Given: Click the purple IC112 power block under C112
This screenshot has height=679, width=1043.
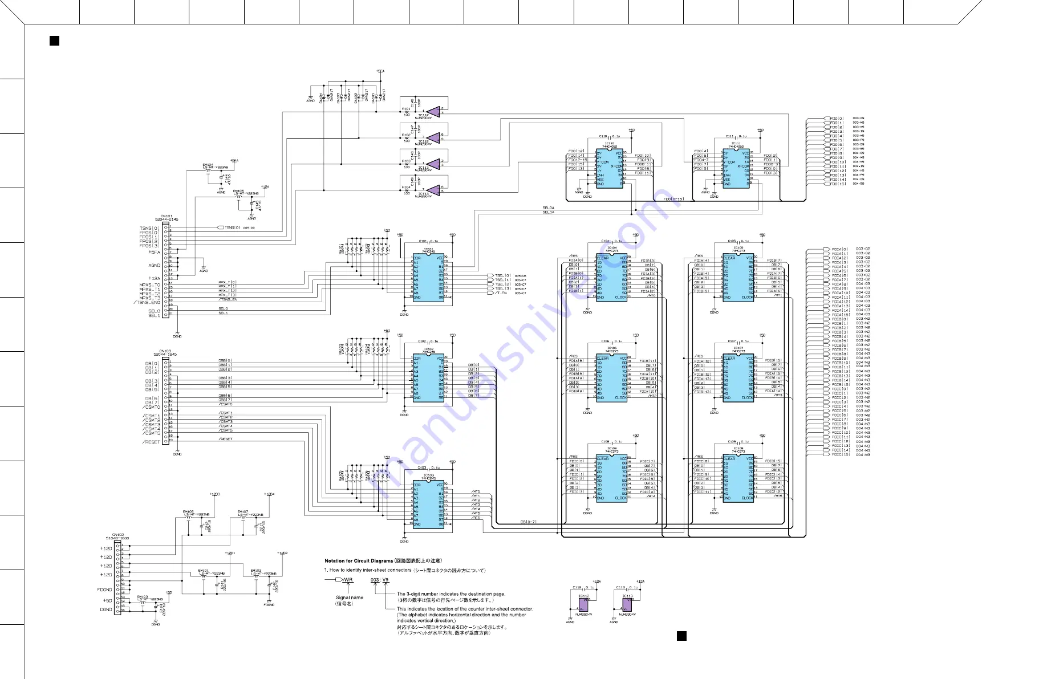Looking at the screenshot, I should 583,604.
